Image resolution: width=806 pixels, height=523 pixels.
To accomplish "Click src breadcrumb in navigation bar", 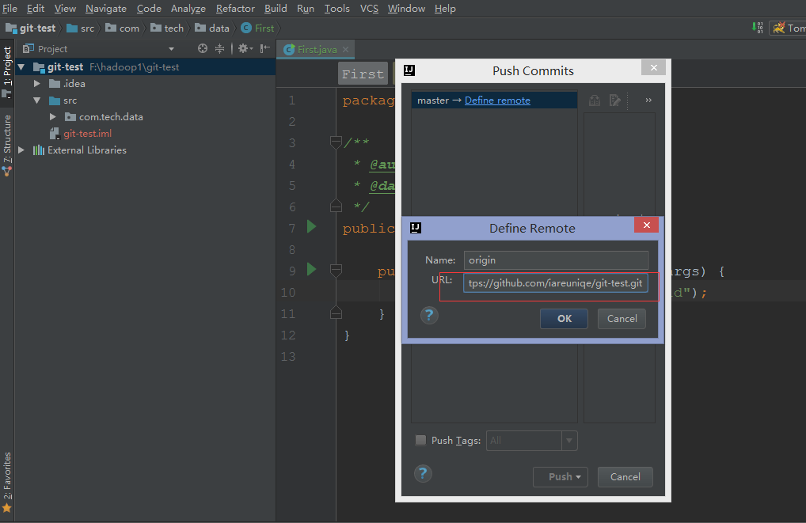I will tap(81, 28).
